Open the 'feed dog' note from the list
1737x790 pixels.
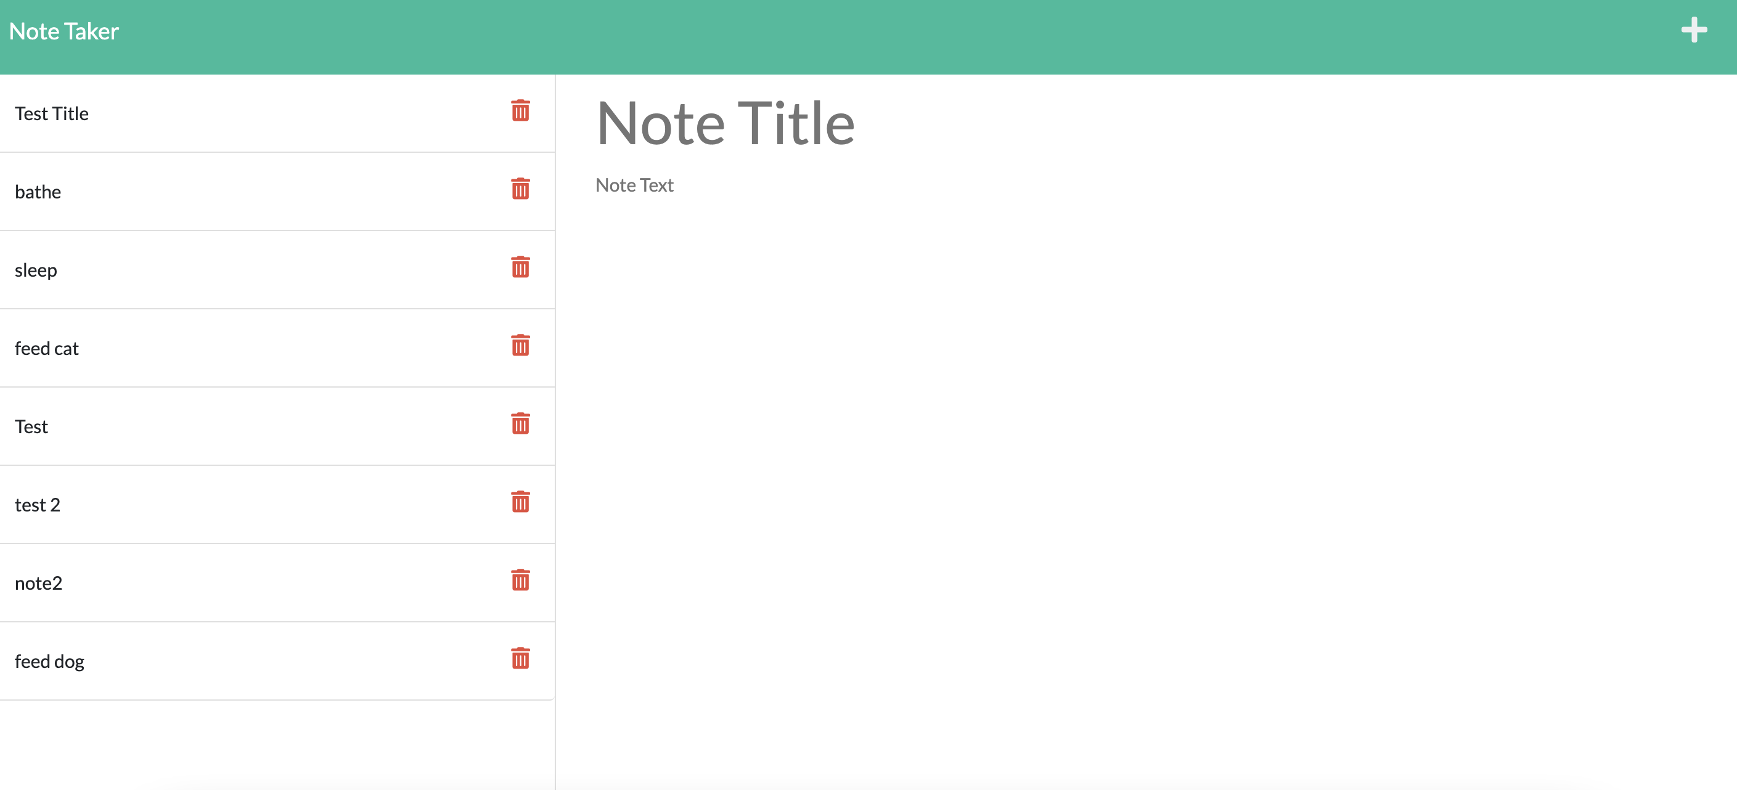click(x=202, y=661)
